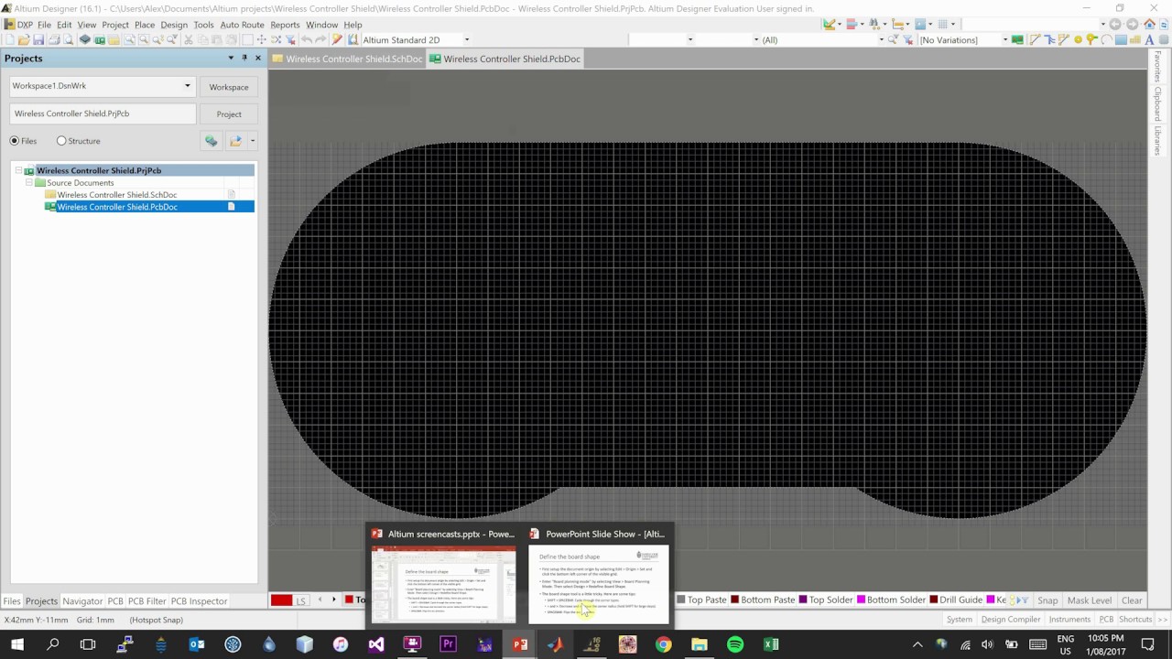This screenshot has width=1172, height=659.
Task: Collapse the Wireless Controller Shield.PrjPcb tree node
Action: (x=17, y=170)
